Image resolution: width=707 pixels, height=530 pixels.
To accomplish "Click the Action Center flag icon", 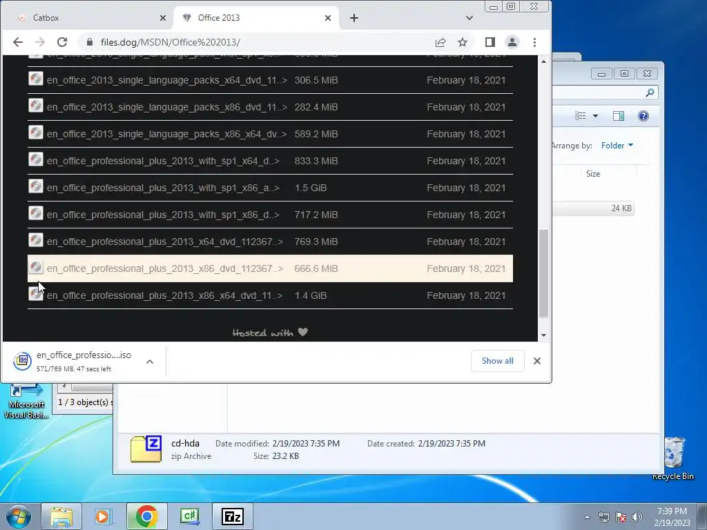I will (x=621, y=517).
